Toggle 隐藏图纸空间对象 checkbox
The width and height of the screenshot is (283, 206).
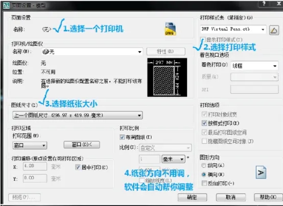coord(204,141)
